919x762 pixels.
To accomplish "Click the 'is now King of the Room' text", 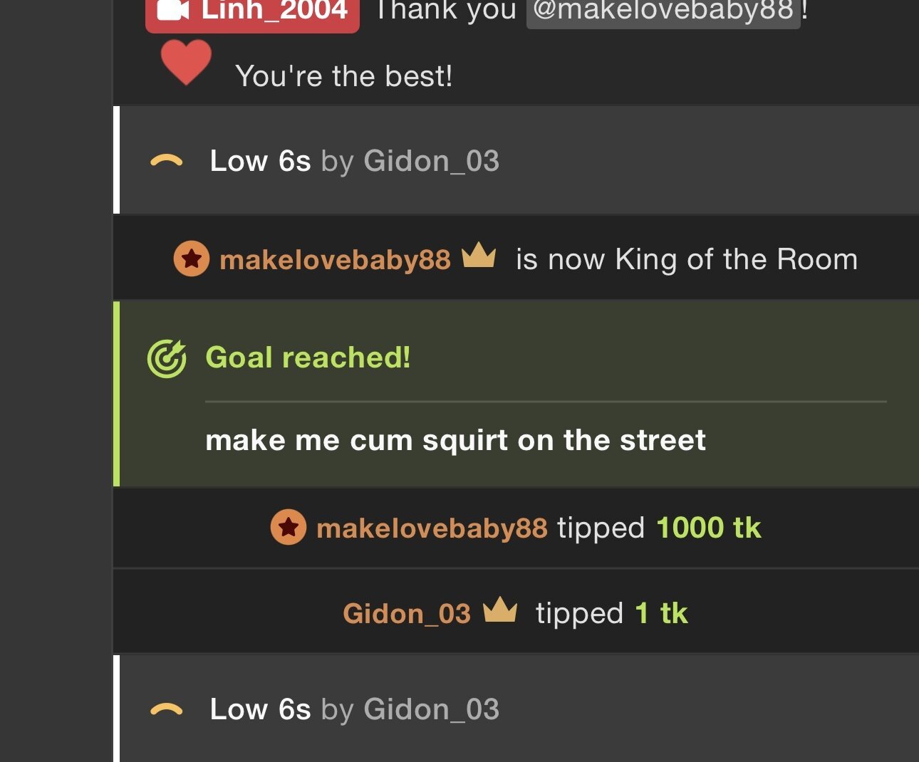I will click(x=687, y=259).
